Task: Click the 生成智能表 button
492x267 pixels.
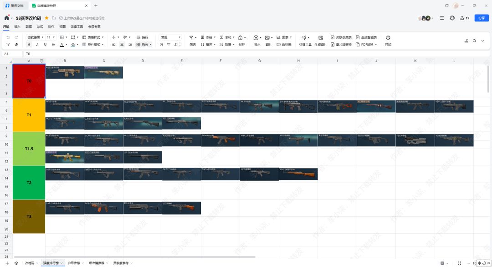Action: click(x=366, y=37)
